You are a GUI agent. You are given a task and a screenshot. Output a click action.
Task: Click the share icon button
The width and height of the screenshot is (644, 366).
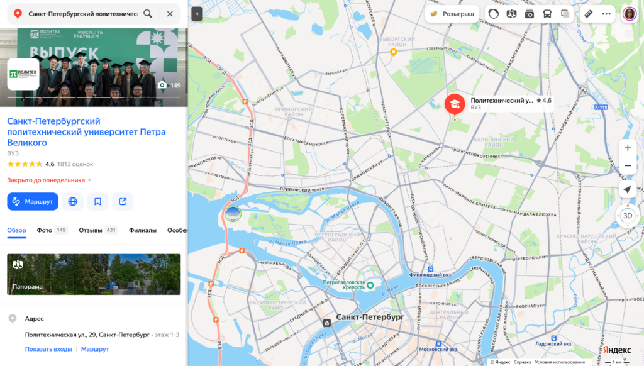(123, 201)
